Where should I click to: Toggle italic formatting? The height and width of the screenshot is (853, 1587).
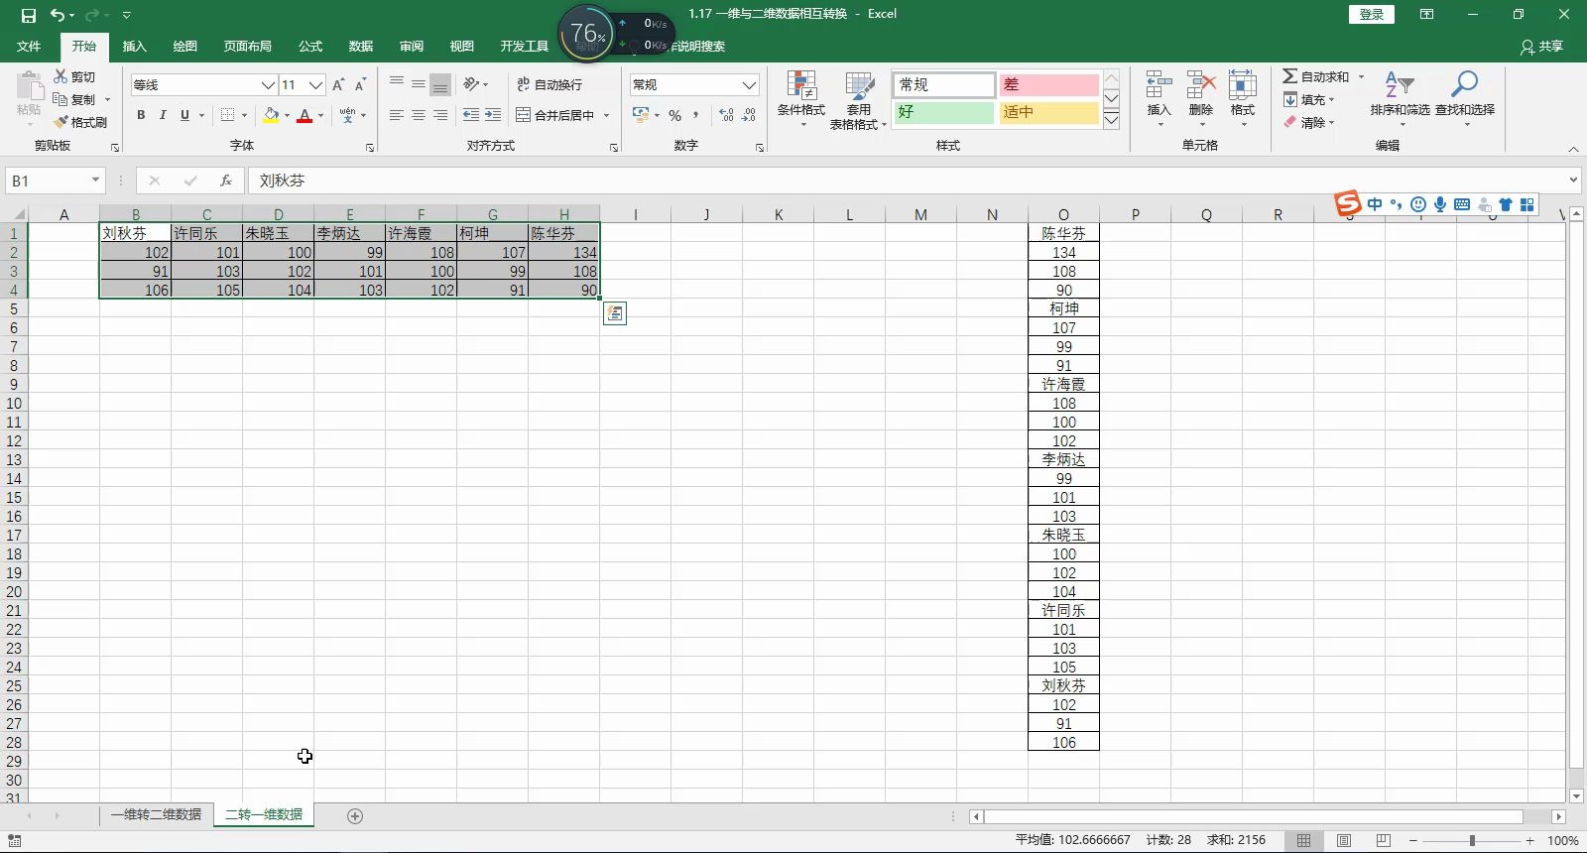click(x=163, y=115)
